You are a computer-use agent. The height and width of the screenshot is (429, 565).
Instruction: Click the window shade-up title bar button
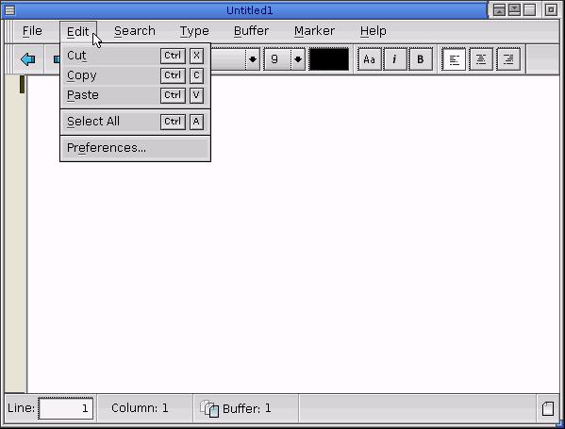coord(499,10)
